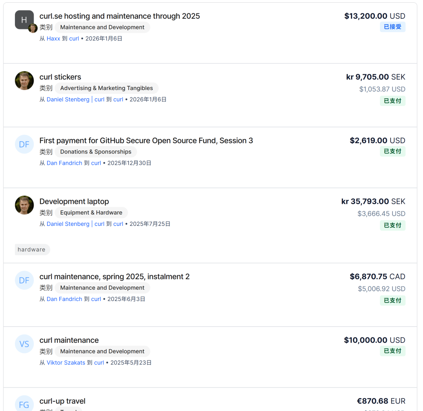The image size is (423, 411).
Task: Click the Equipment & Hardware category badge
Action: coord(91,213)
